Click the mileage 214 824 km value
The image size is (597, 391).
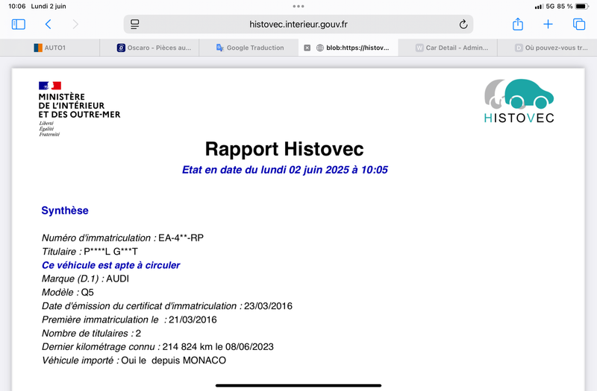click(187, 346)
